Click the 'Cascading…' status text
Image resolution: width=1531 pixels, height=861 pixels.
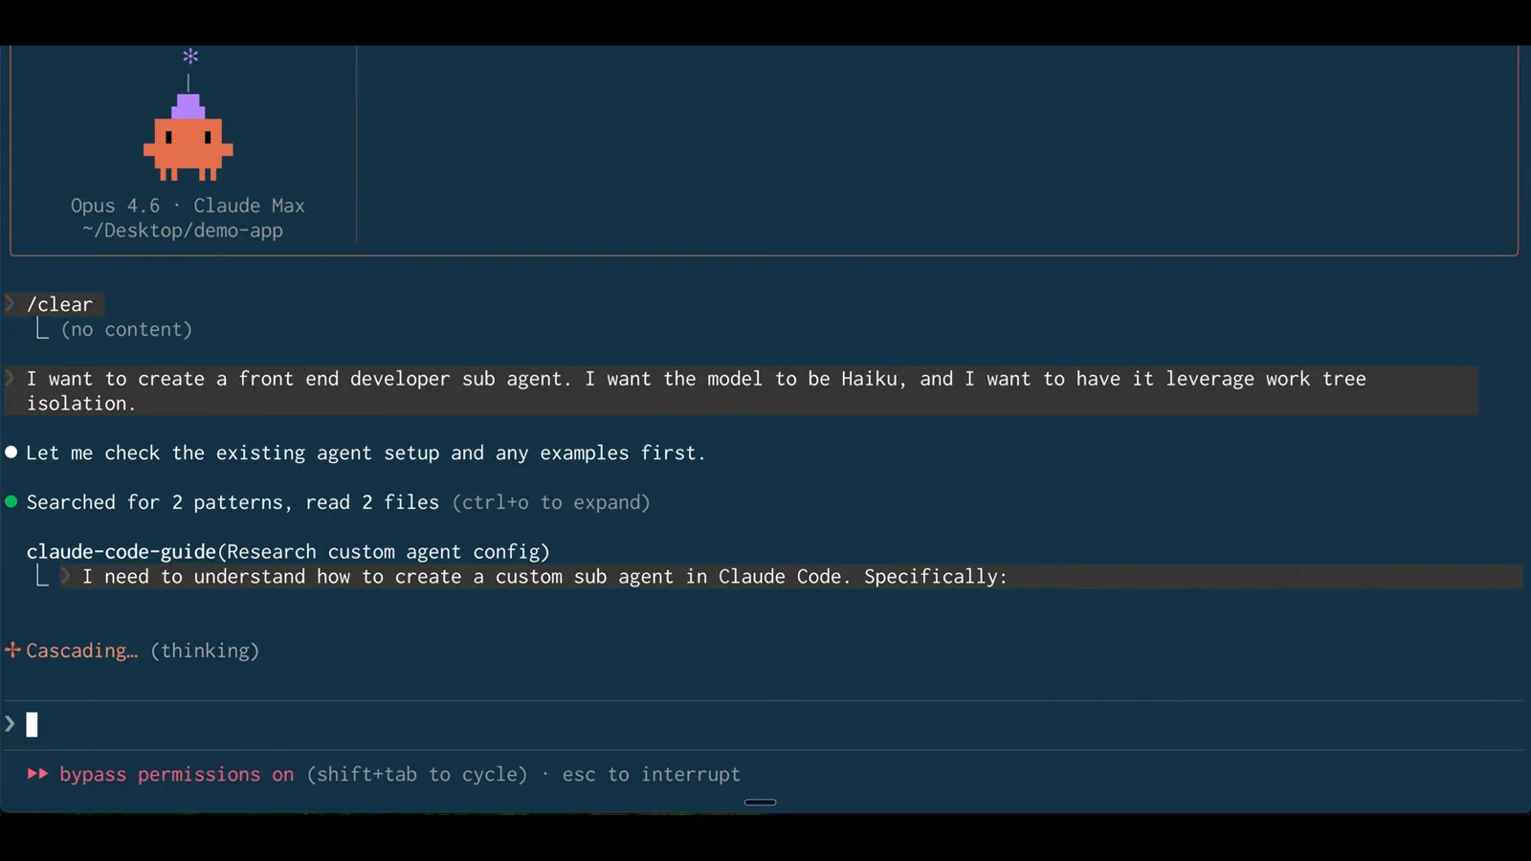[x=81, y=651]
